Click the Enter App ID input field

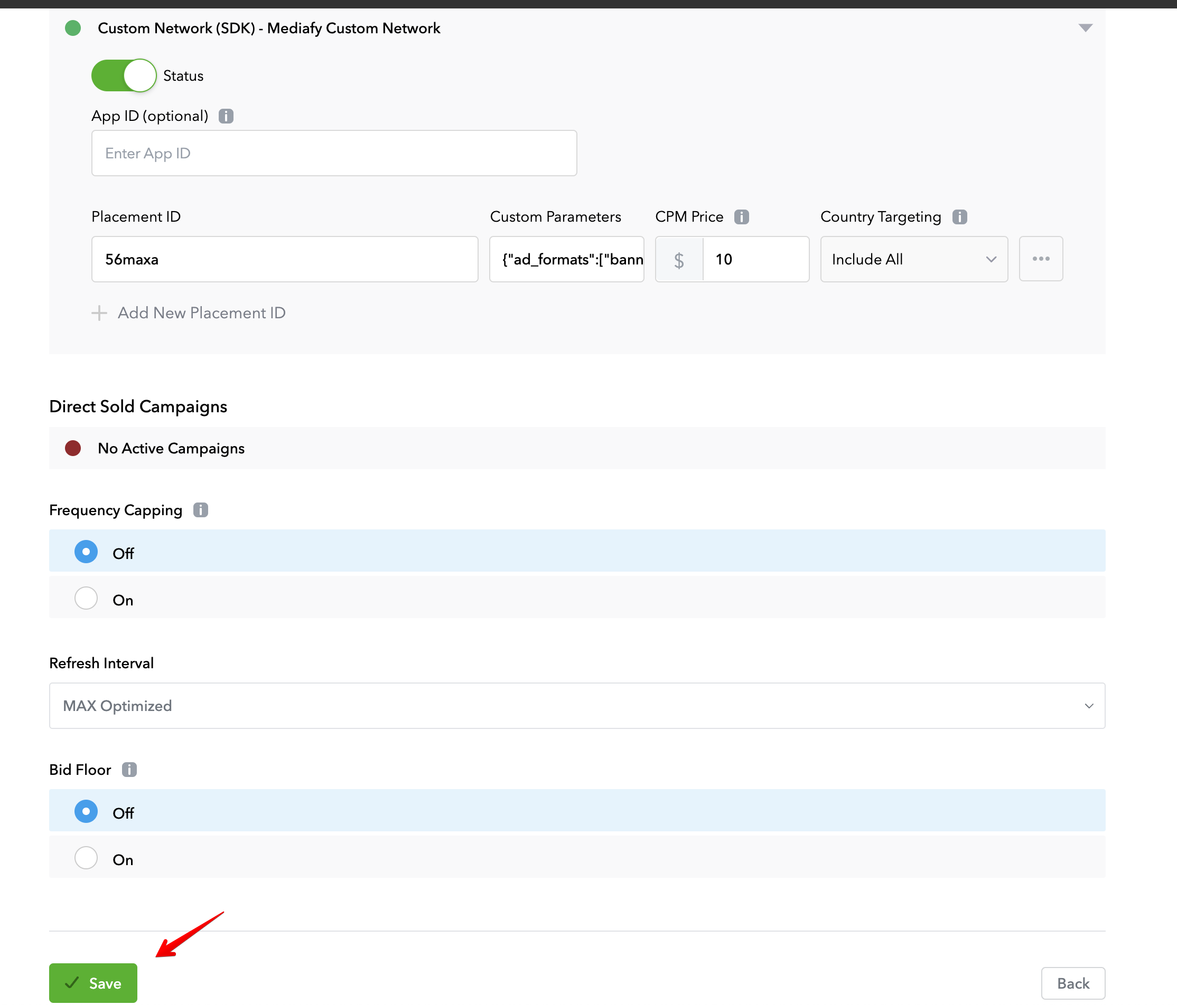pos(334,153)
